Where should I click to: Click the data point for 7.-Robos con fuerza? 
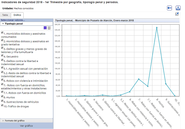pos(139,79)
